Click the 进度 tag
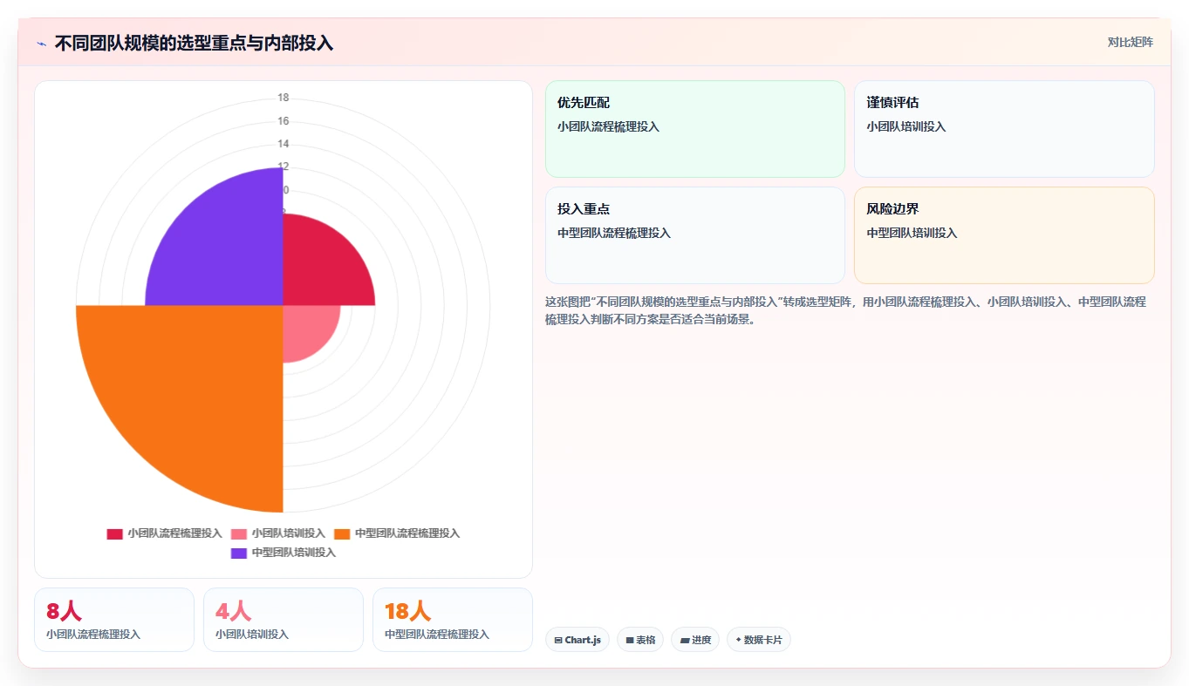 pos(695,640)
